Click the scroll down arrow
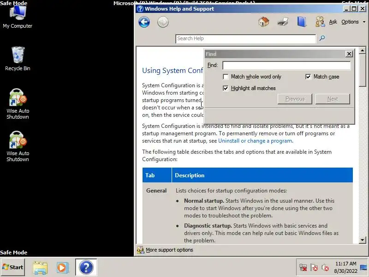The height and width of the screenshot is (277, 369). point(363,240)
